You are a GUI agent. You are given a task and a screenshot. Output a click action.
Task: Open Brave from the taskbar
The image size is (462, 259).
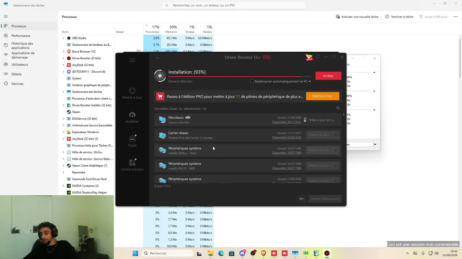pyautogui.click(x=263, y=253)
